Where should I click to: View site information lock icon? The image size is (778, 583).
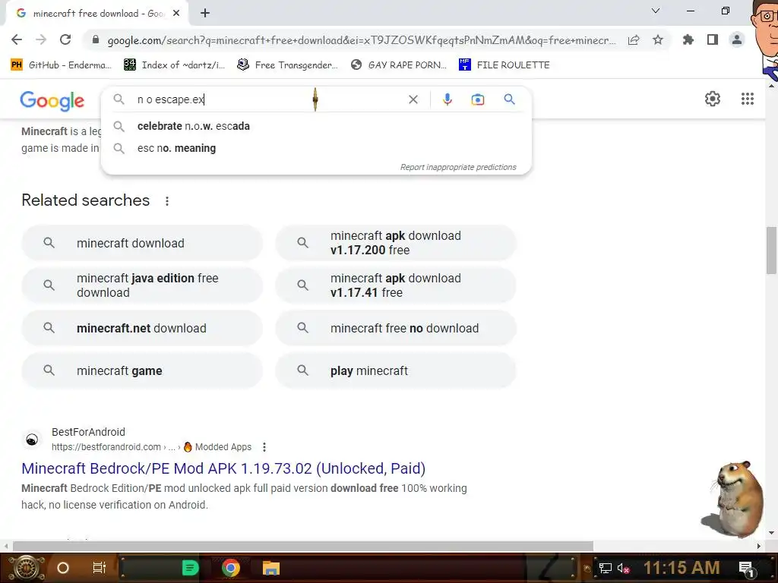point(96,39)
